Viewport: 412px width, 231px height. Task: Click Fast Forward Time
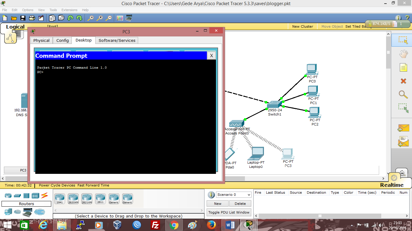point(93,185)
